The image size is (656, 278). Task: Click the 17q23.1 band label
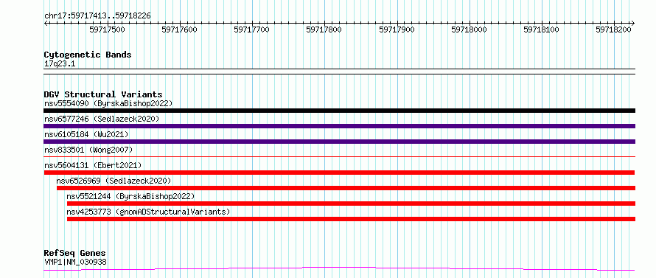click(x=60, y=63)
